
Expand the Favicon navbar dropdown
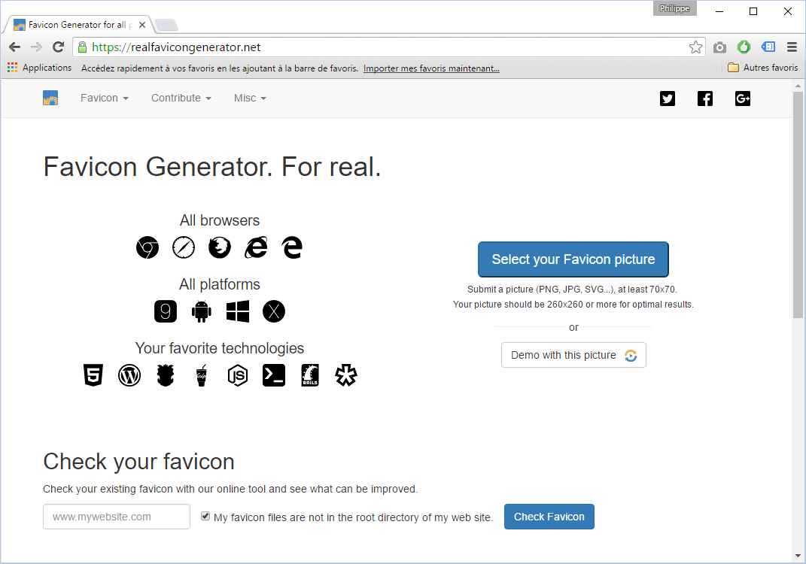[104, 99]
